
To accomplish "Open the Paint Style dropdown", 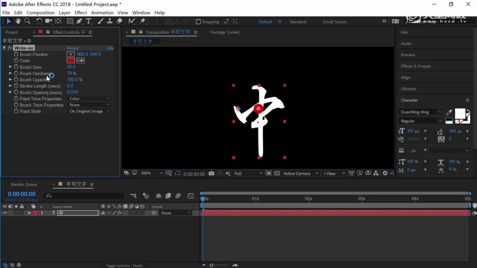I will (90, 111).
